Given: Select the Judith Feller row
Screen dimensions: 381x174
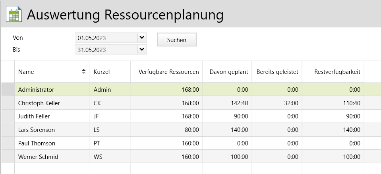Looking at the screenshot, I should [34, 117].
